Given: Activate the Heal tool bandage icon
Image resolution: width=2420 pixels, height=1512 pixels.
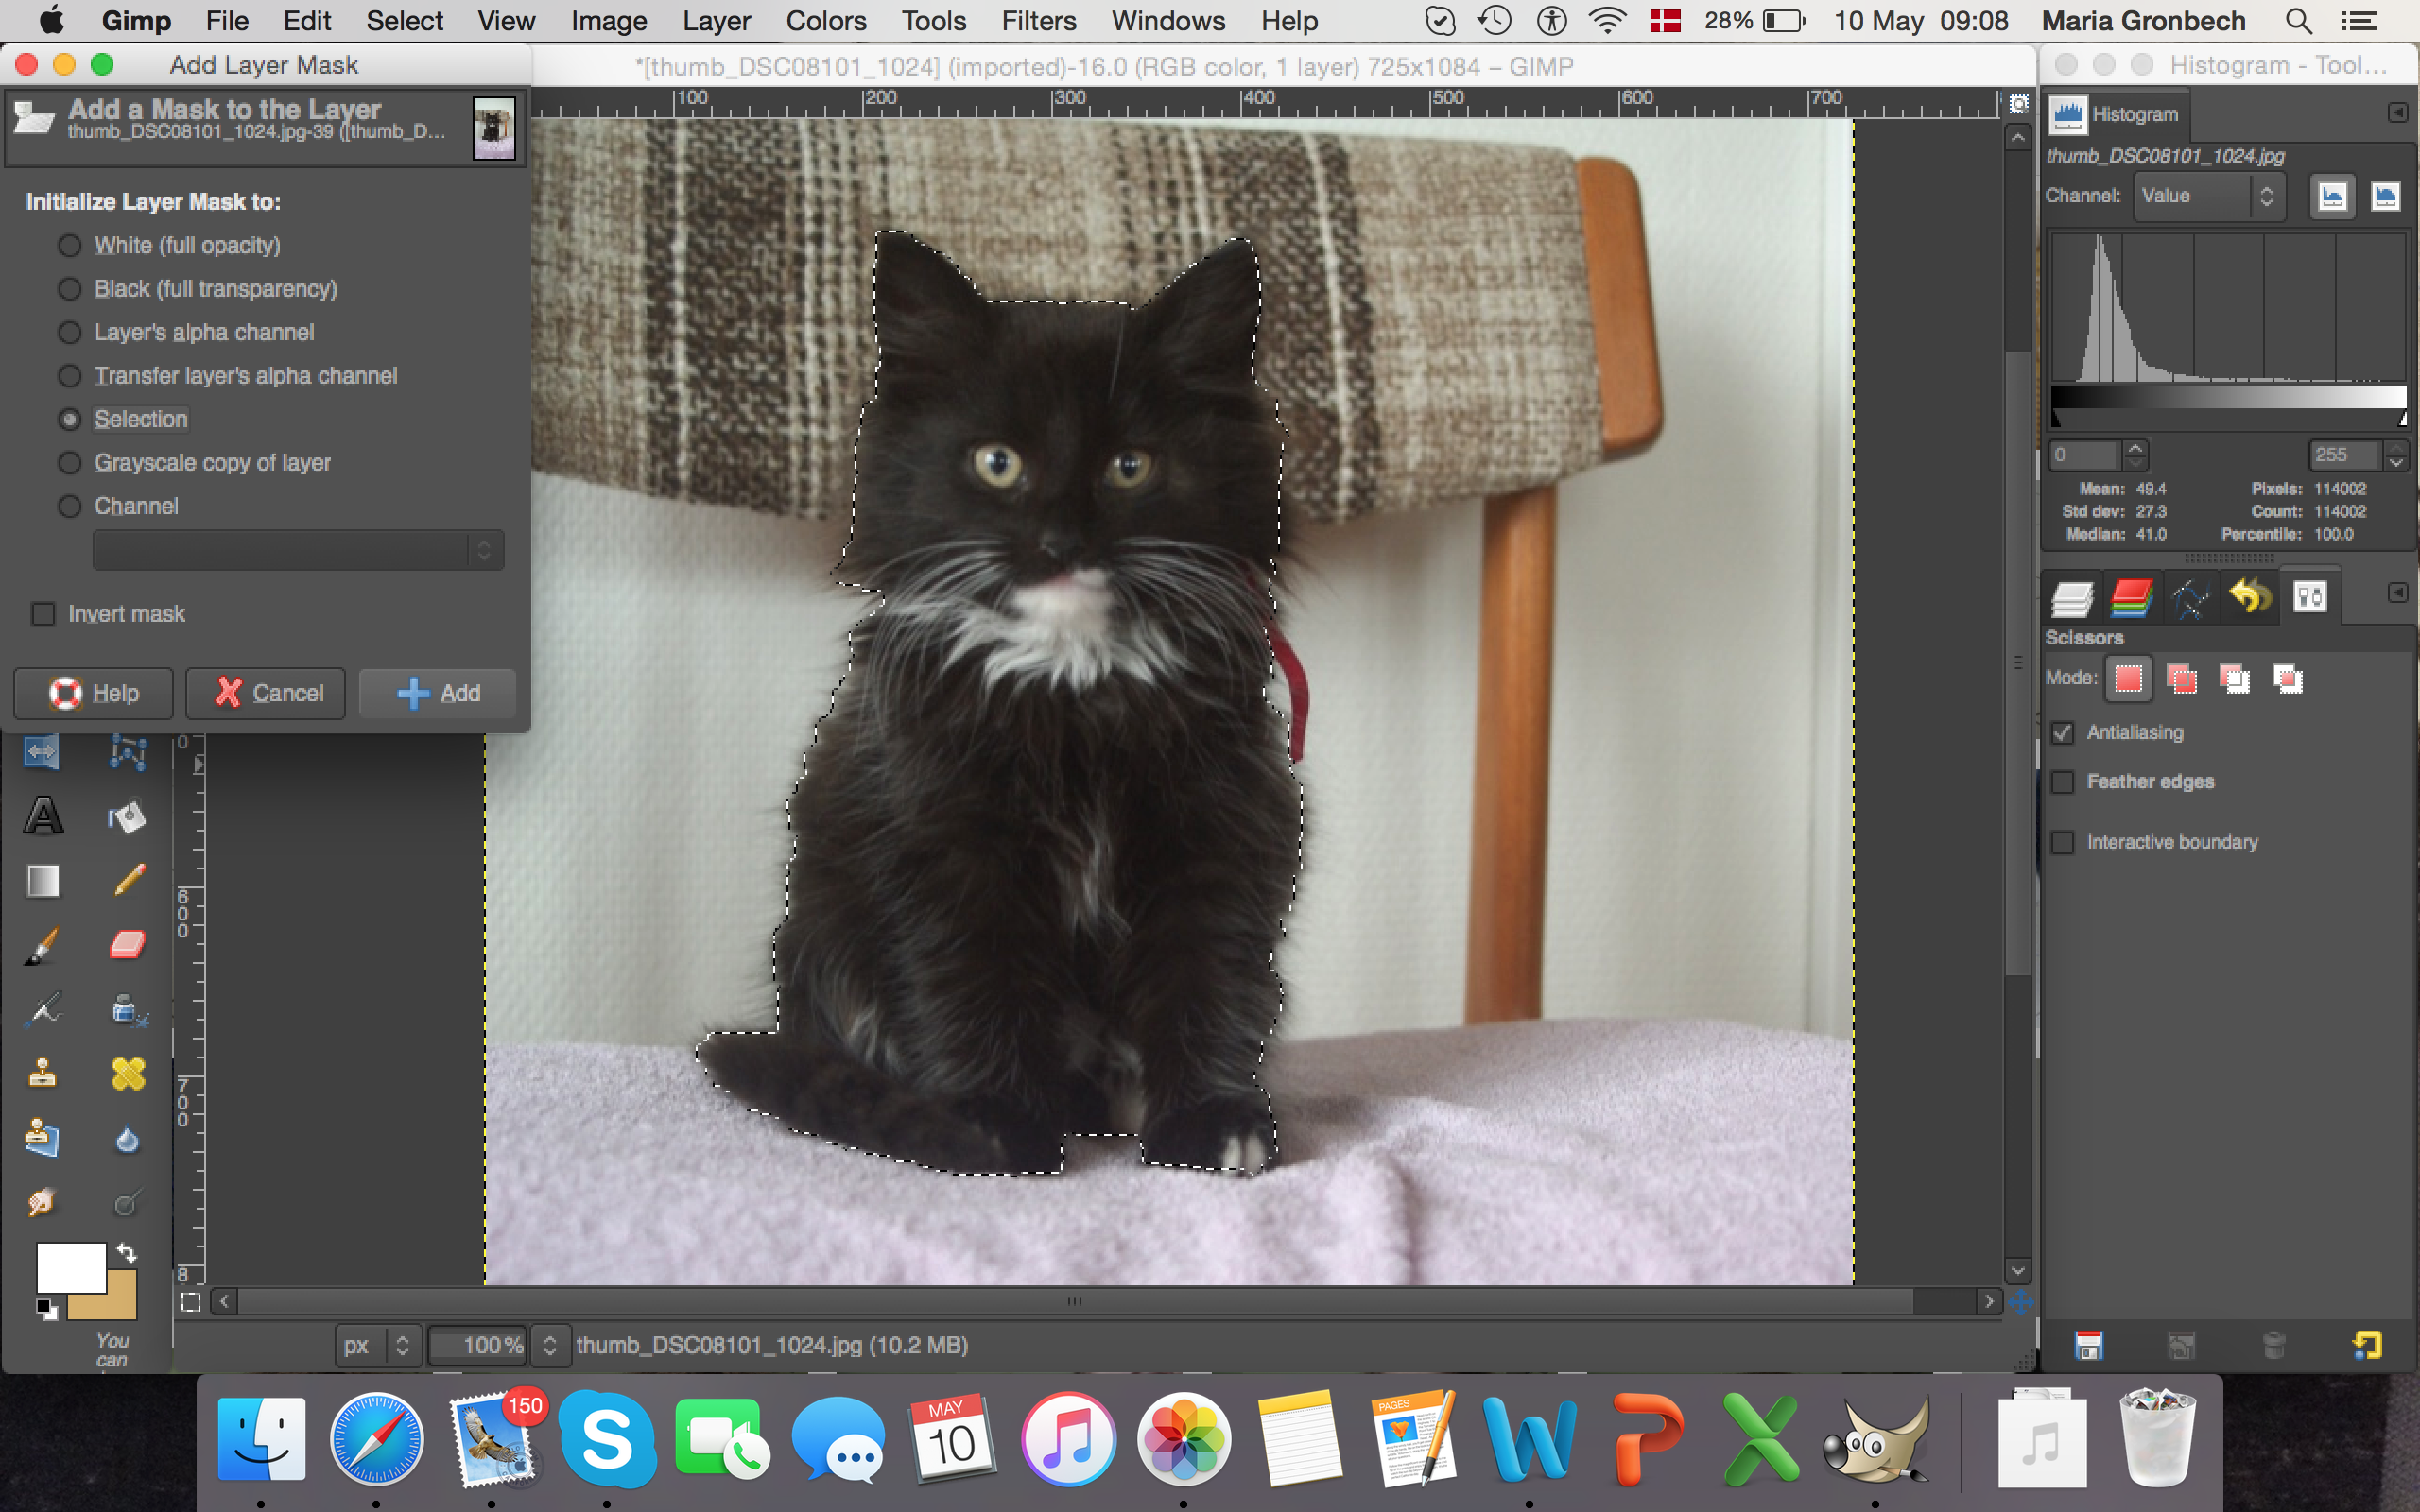Looking at the screenshot, I should pyautogui.click(x=128, y=1074).
